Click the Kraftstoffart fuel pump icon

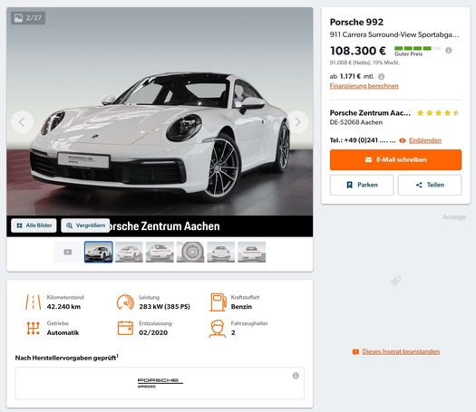(218, 302)
